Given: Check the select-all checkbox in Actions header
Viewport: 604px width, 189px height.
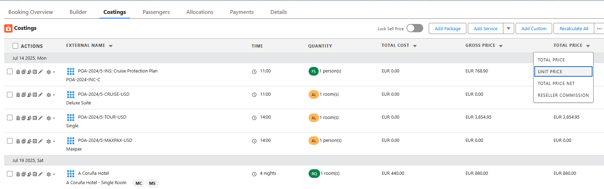Looking at the screenshot, I should pos(15,46).
